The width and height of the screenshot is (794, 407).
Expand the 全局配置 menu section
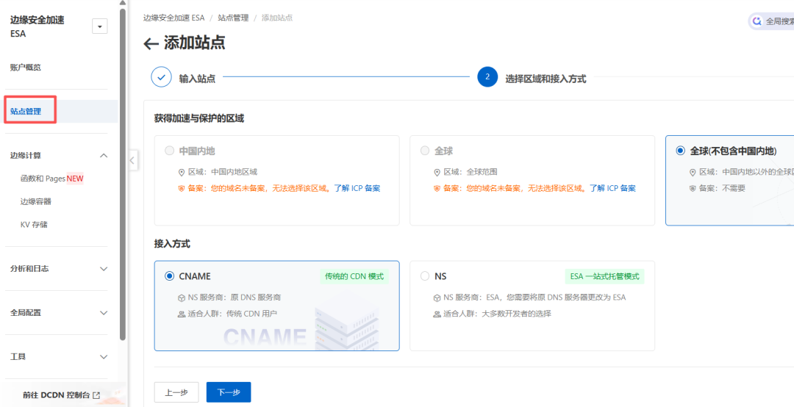(104, 313)
